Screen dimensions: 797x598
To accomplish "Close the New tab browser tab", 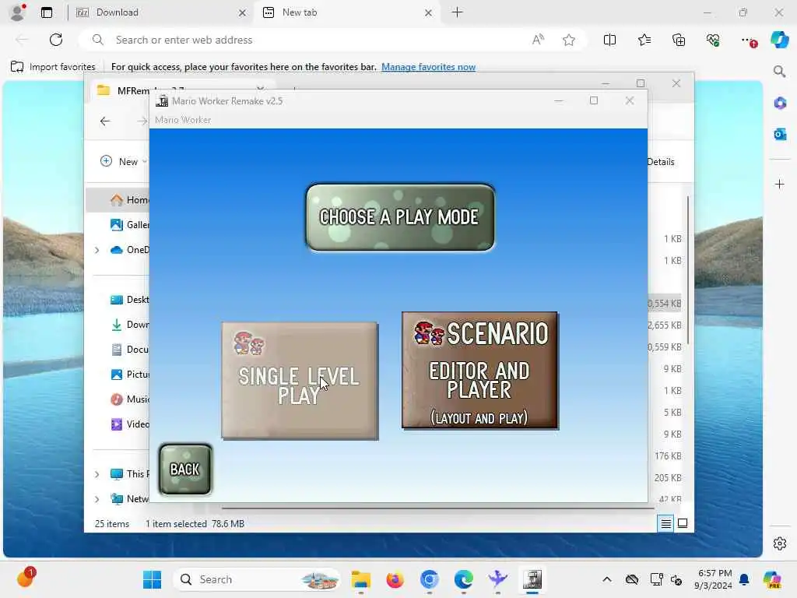I will (429, 12).
